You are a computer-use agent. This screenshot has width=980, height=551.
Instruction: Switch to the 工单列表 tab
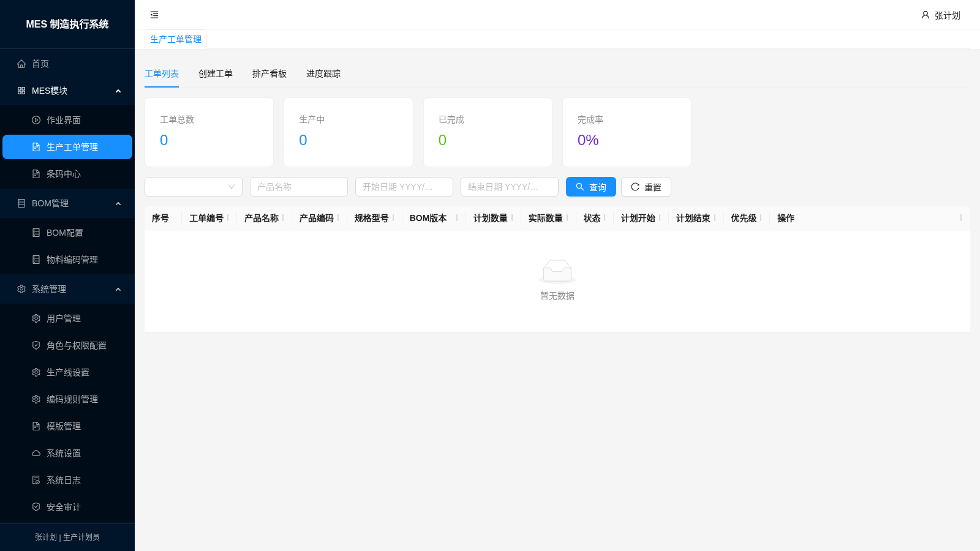click(162, 73)
